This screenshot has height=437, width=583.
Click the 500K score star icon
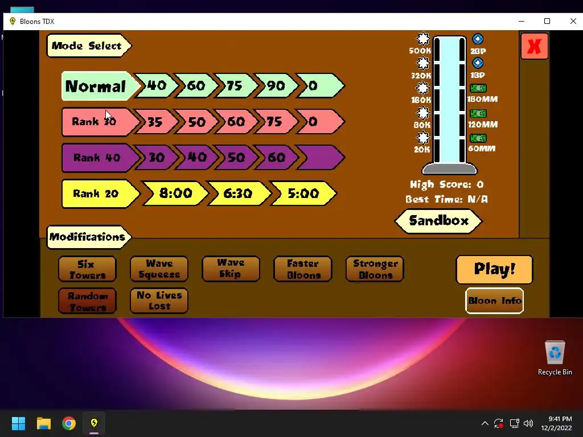(x=423, y=38)
